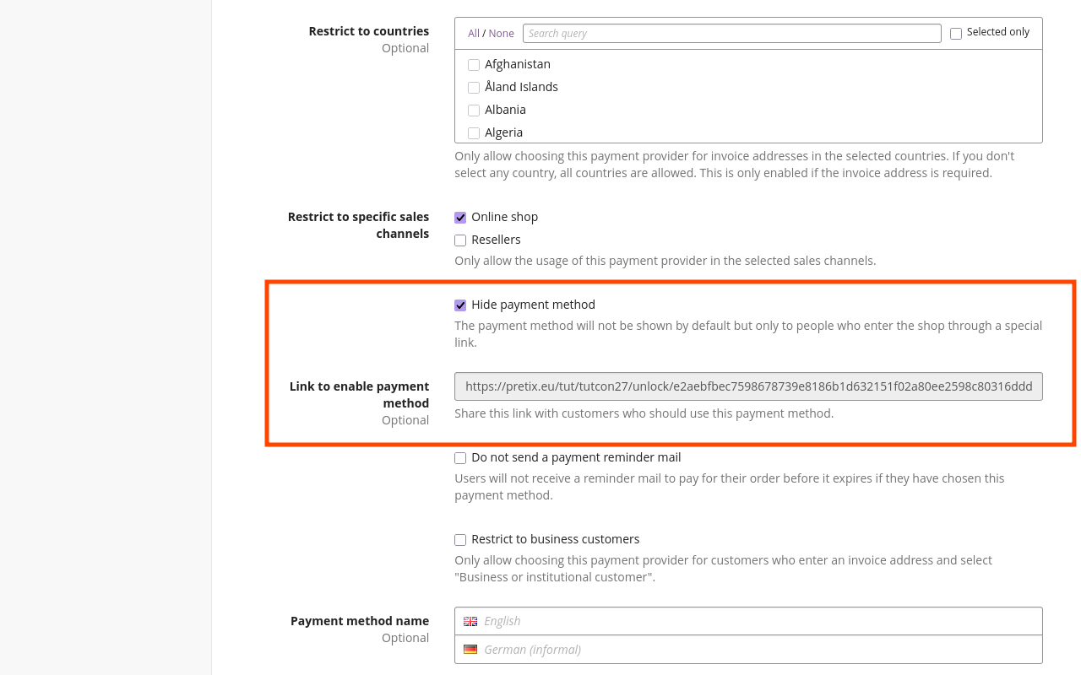Check the Algeria checkbox

473,132
